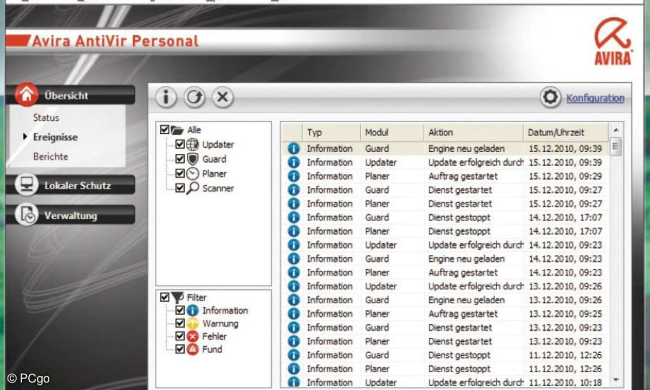Open Verwaltung via its document-clock icon

tap(27, 215)
